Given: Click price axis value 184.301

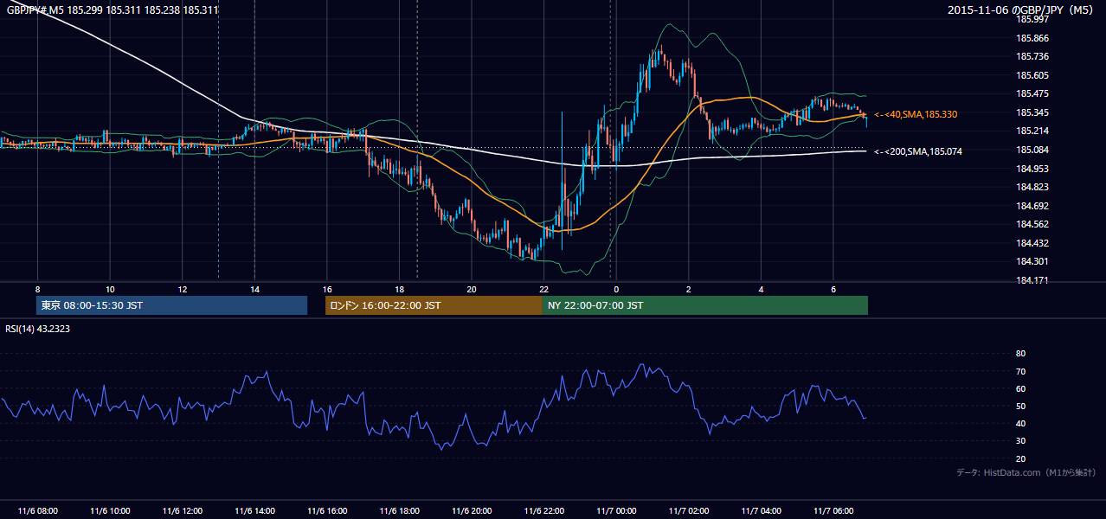Looking at the screenshot, I should (1032, 261).
